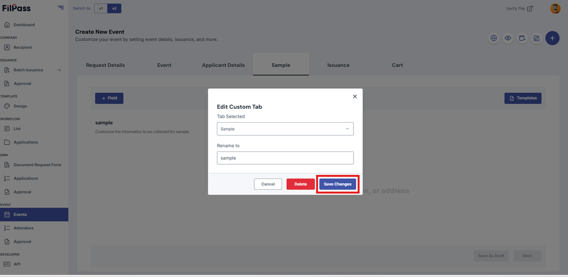
Task: Open Document Request Form
Action: (37, 165)
